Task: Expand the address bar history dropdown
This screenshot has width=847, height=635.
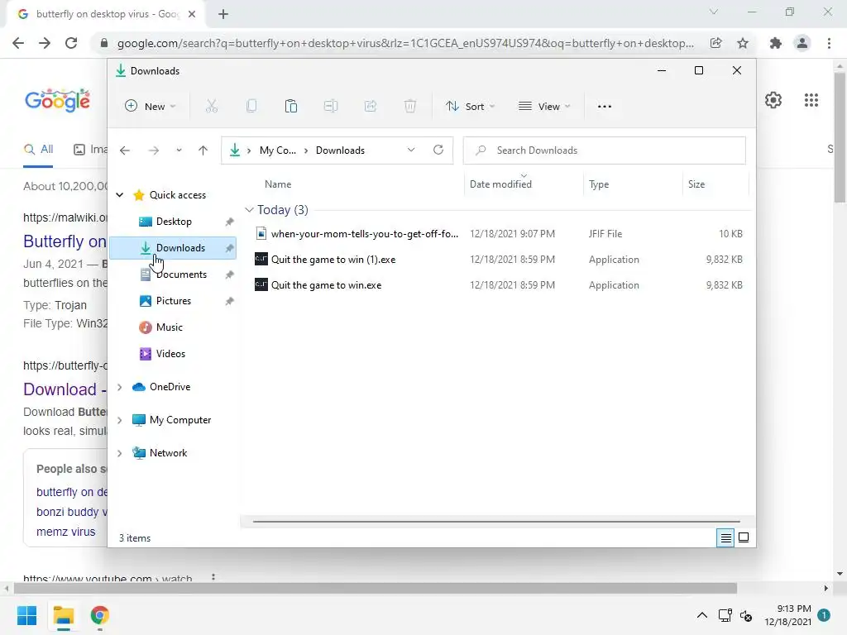Action: point(411,150)
